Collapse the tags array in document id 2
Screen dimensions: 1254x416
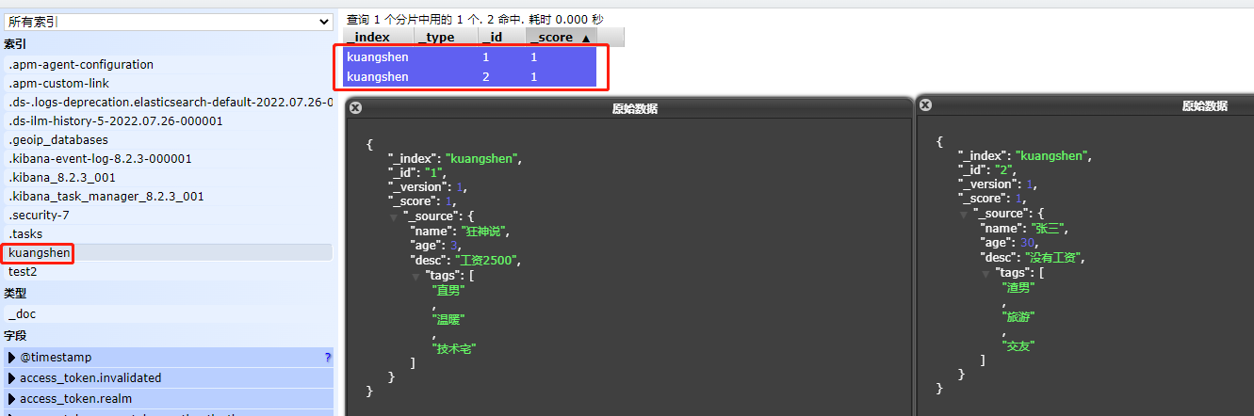[987, 273]
